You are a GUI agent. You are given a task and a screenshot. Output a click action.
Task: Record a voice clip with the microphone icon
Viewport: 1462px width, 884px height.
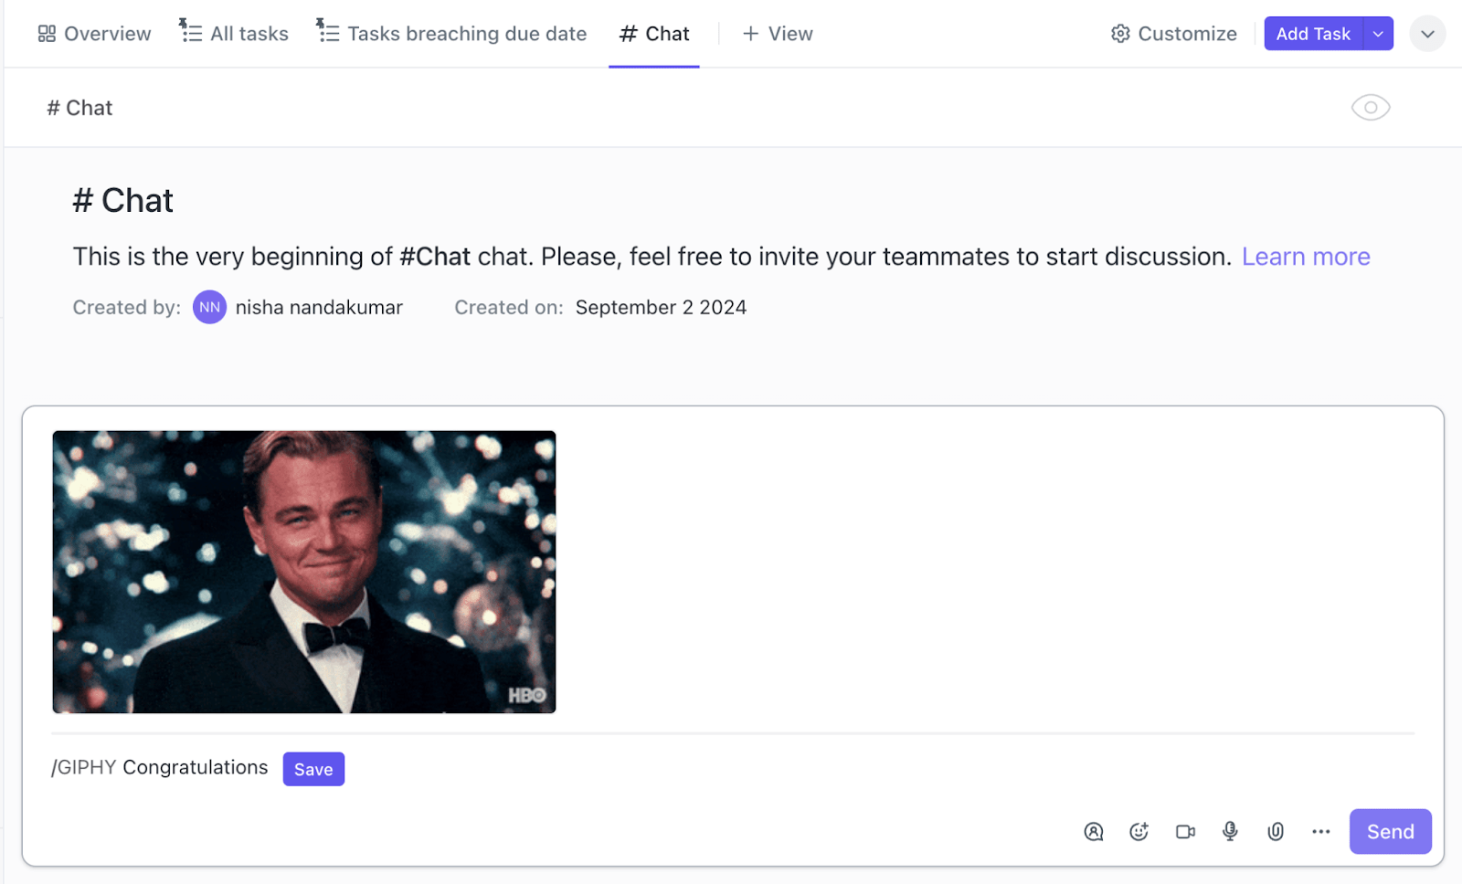coord(1229,831)
